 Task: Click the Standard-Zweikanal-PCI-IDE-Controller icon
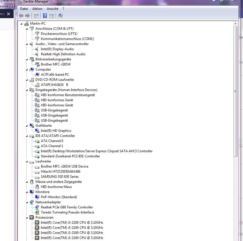coord(37,156)
